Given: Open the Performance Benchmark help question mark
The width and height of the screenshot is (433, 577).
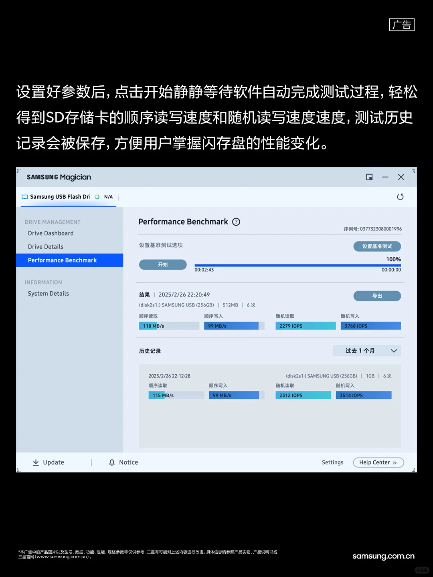Looking at the screenshot, I should (236, 222).
